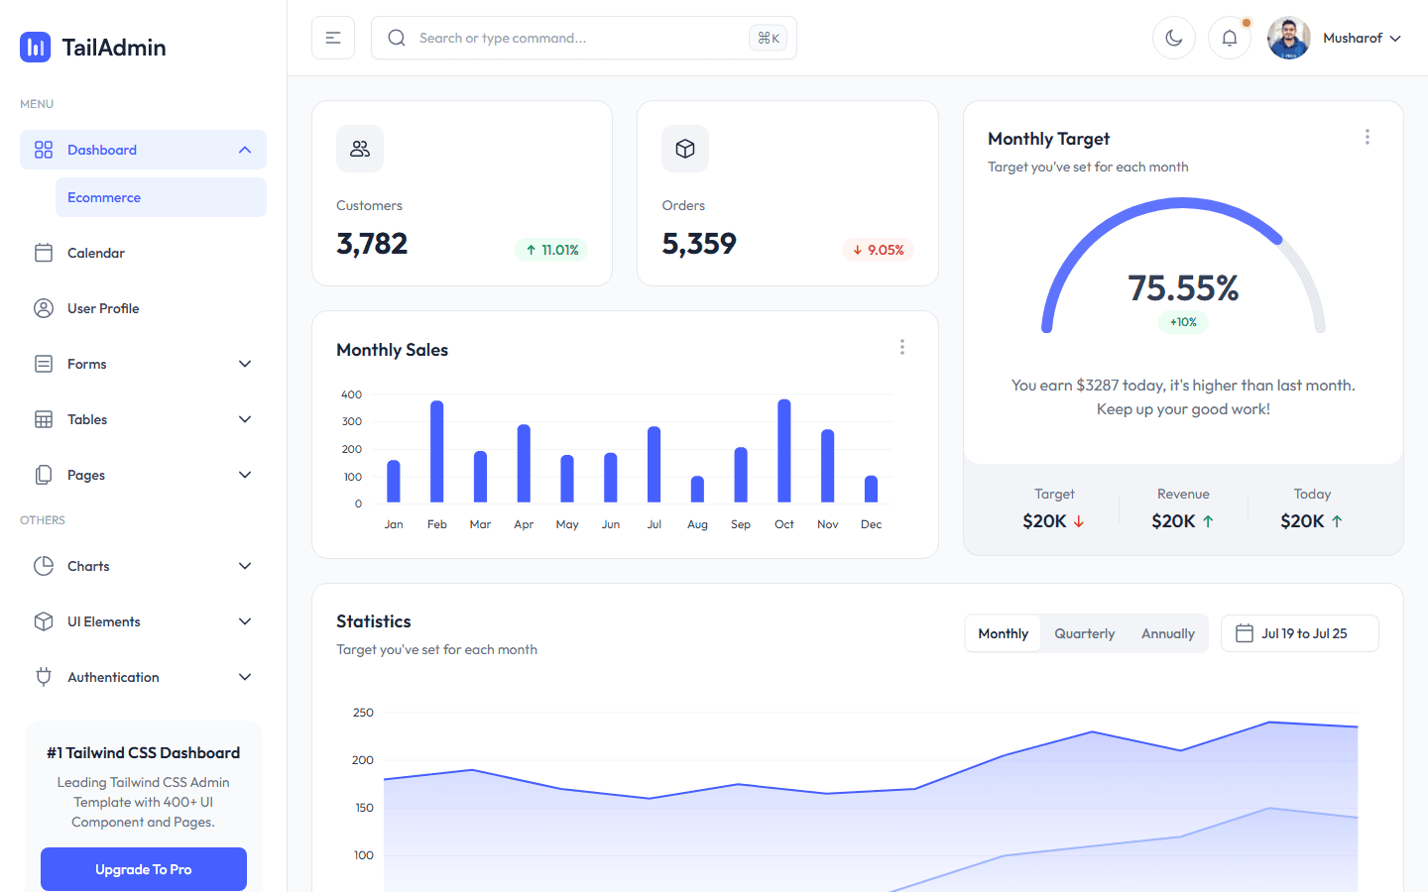Open the User Profile page label
Image resolution: width=1428 pixels, height=892 pixels.
click(x=103, y=308)
